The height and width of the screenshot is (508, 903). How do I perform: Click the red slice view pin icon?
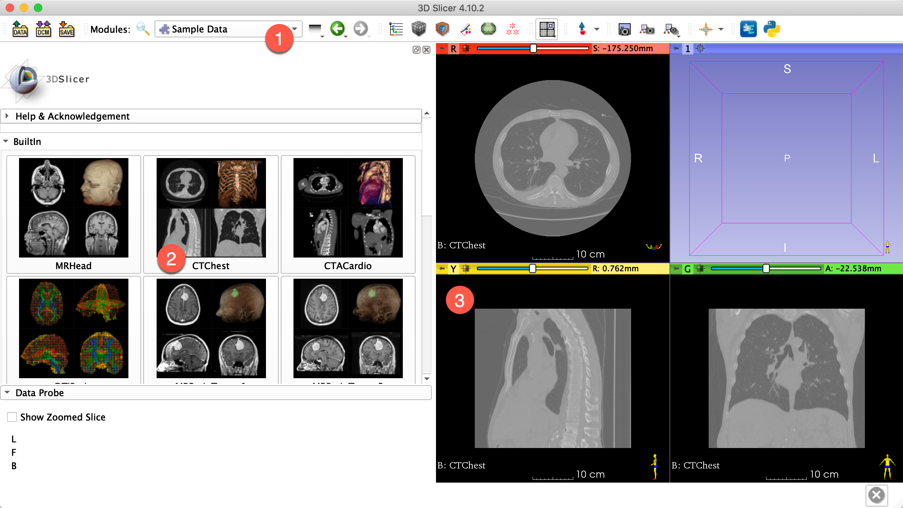[x=442, y=48]
